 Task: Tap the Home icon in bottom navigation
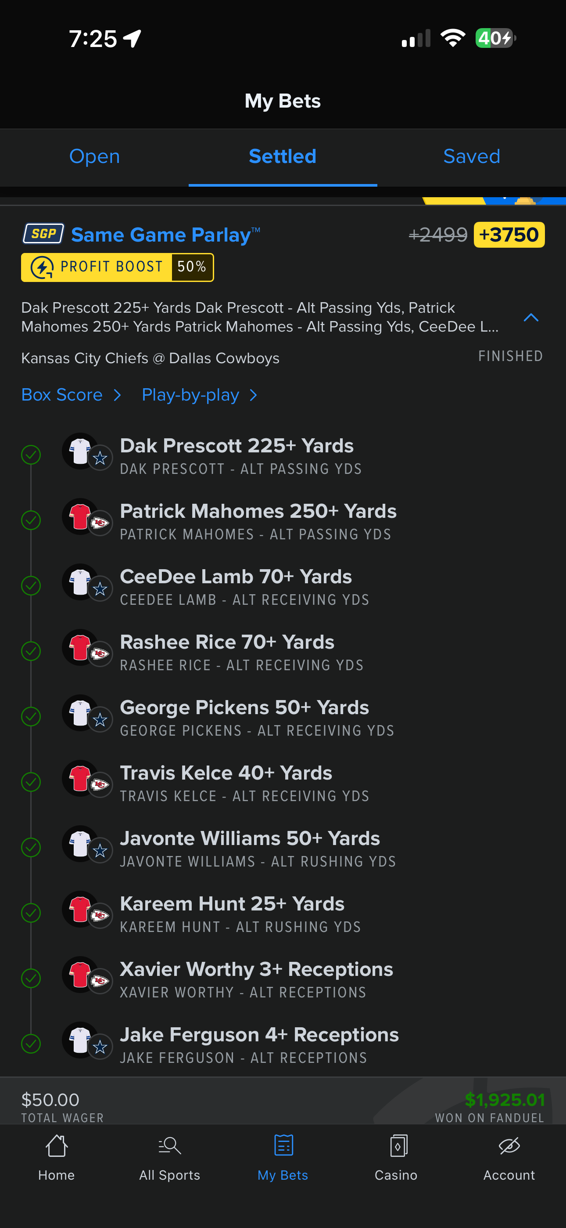click(56, 1145)
